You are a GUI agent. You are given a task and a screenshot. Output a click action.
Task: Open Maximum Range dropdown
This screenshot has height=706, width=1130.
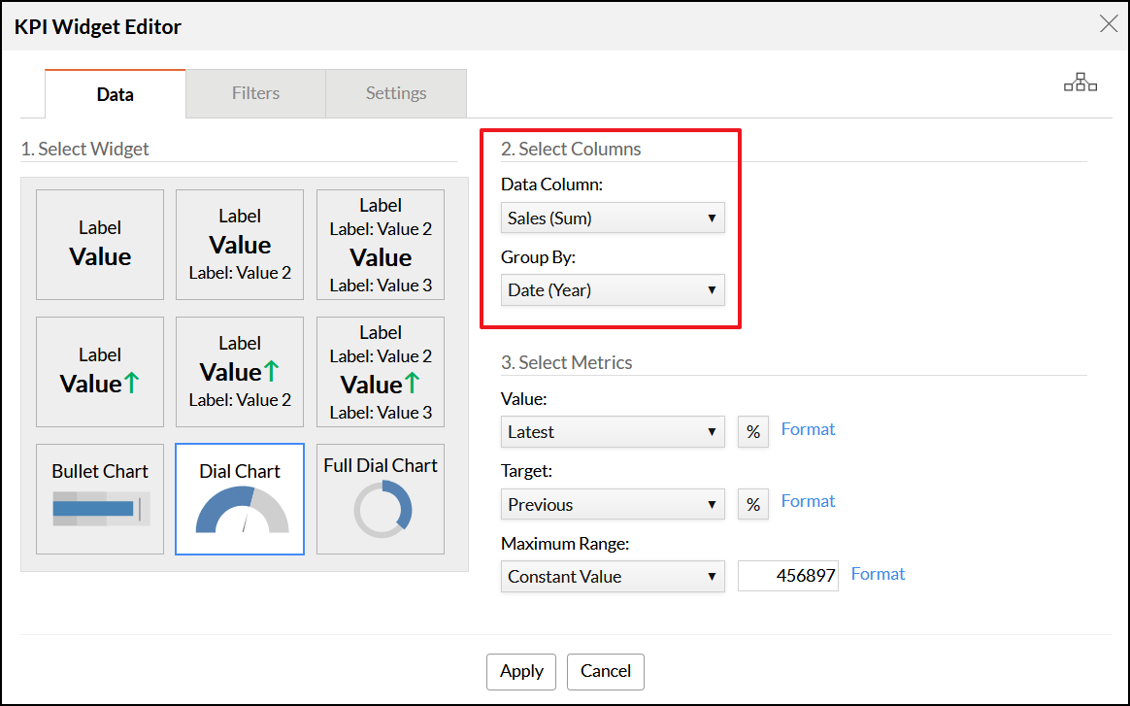point(613,577)
